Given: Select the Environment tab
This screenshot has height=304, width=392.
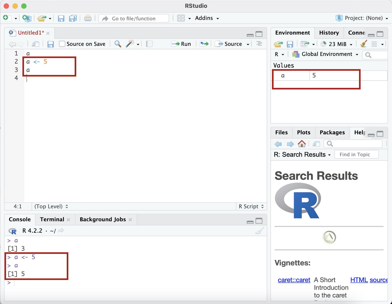Looking at the screenshot, I should point(293,33).
